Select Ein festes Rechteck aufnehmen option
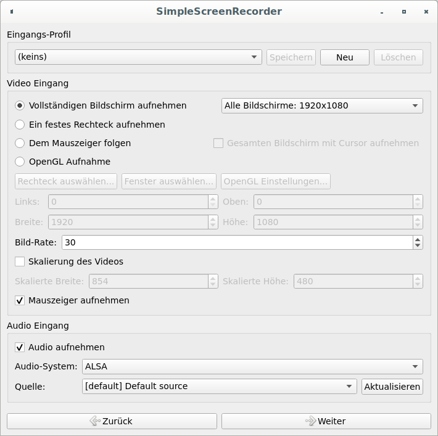This screenshot has height=436, width=438. 20,125
